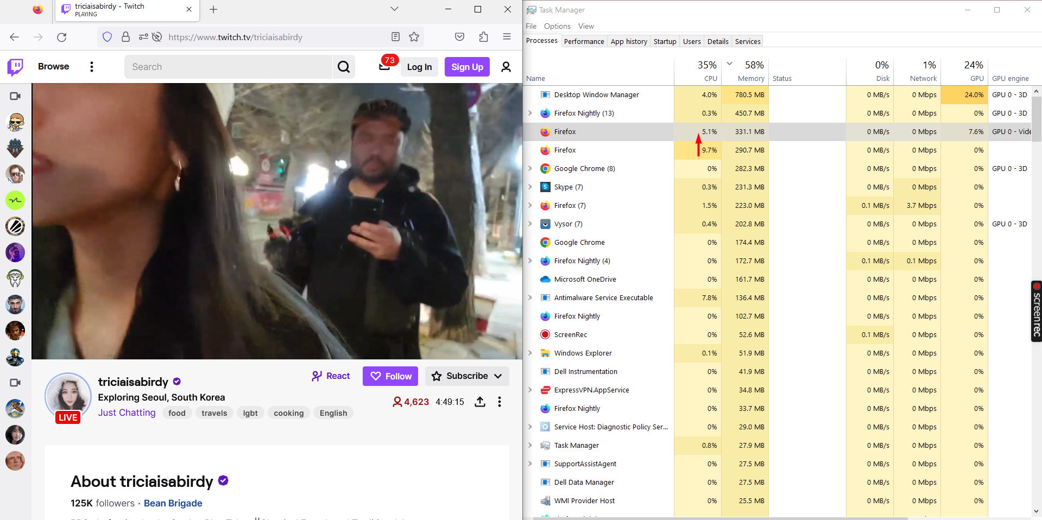Viewport: 1042px width, 520px height.
Task: Open the Options menu in Task Manager
Action: point(557,26)
